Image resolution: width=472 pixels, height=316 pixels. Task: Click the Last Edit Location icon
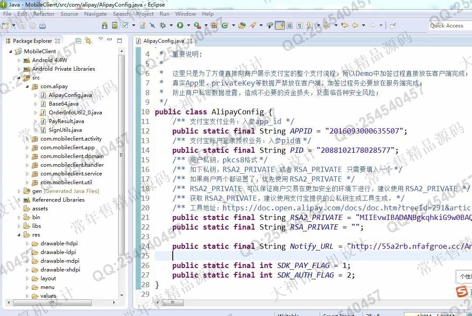pyautogui.click(x=345, y=26)
